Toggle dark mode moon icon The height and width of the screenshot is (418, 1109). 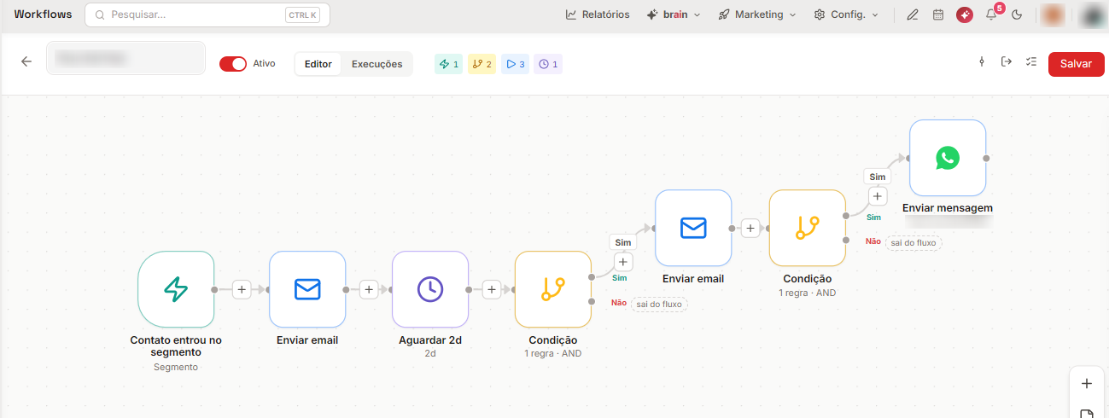[1017, 15]
